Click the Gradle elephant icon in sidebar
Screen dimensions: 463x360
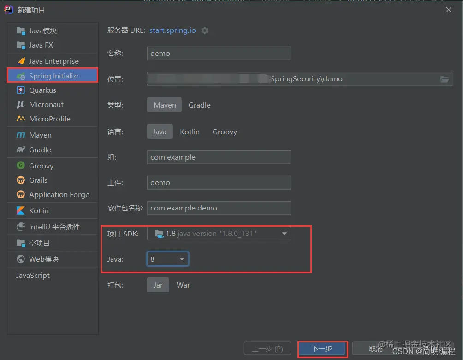pyautogui.click(x=21, y=150)
